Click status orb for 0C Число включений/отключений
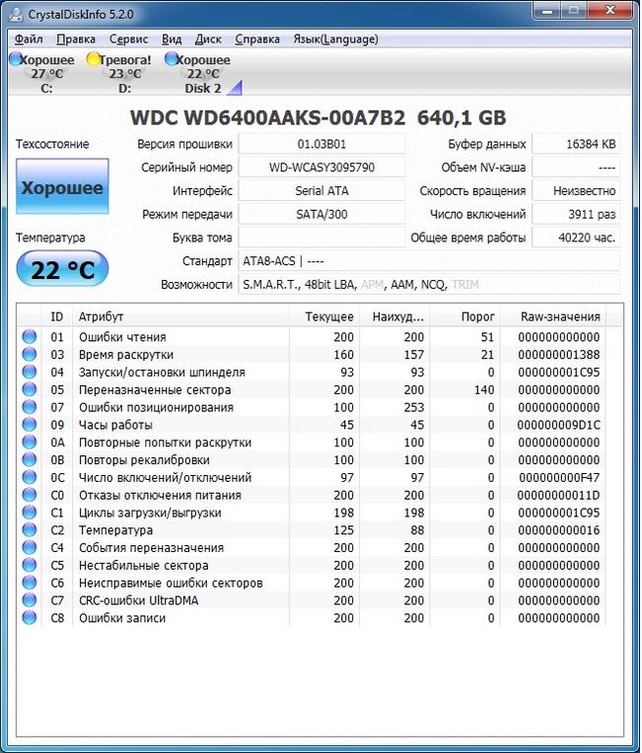The image size is (642, 753). coord(30,477)
